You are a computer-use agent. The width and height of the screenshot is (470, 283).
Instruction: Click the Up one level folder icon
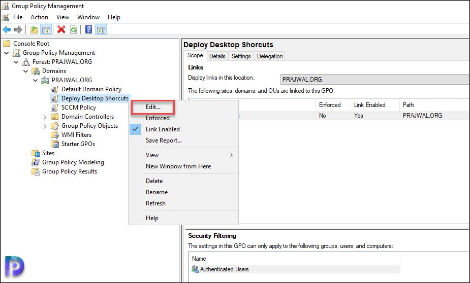click(34, 29)
